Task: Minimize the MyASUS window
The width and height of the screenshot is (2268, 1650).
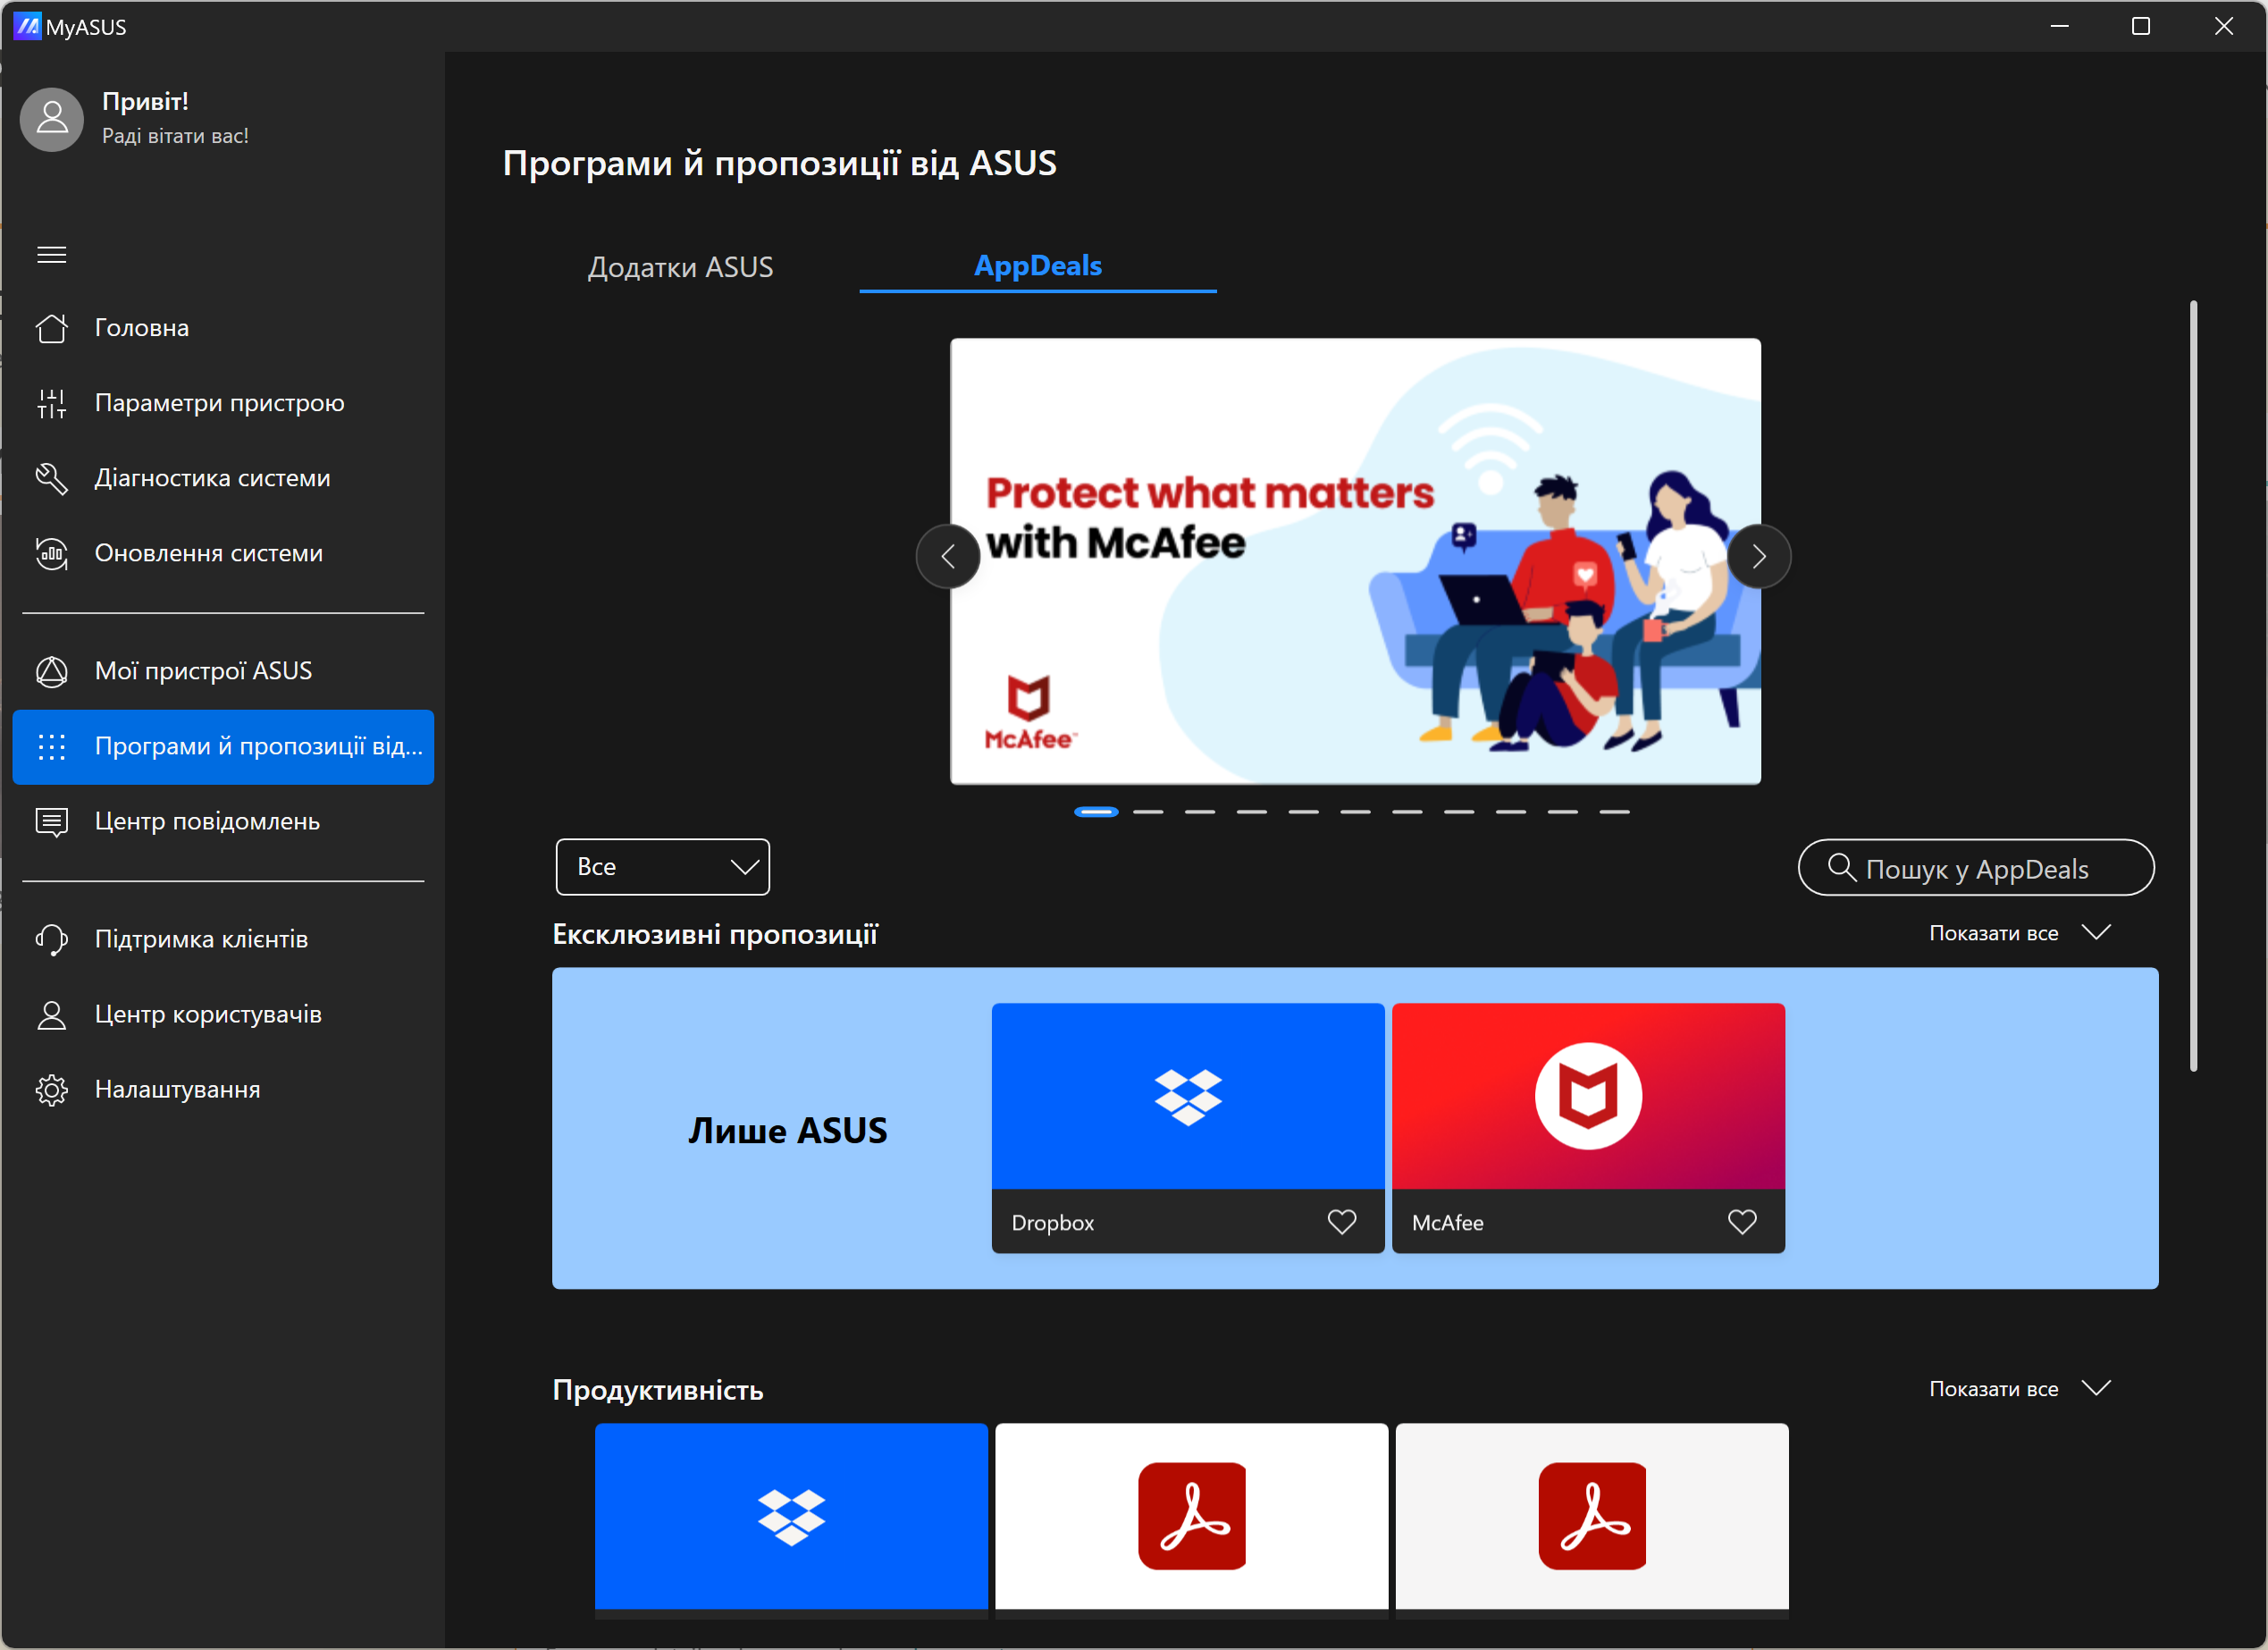Action: [x=2059, y=26]
